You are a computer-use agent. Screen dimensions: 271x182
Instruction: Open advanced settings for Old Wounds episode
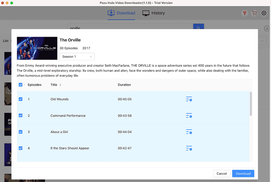(x=189, y=99)
